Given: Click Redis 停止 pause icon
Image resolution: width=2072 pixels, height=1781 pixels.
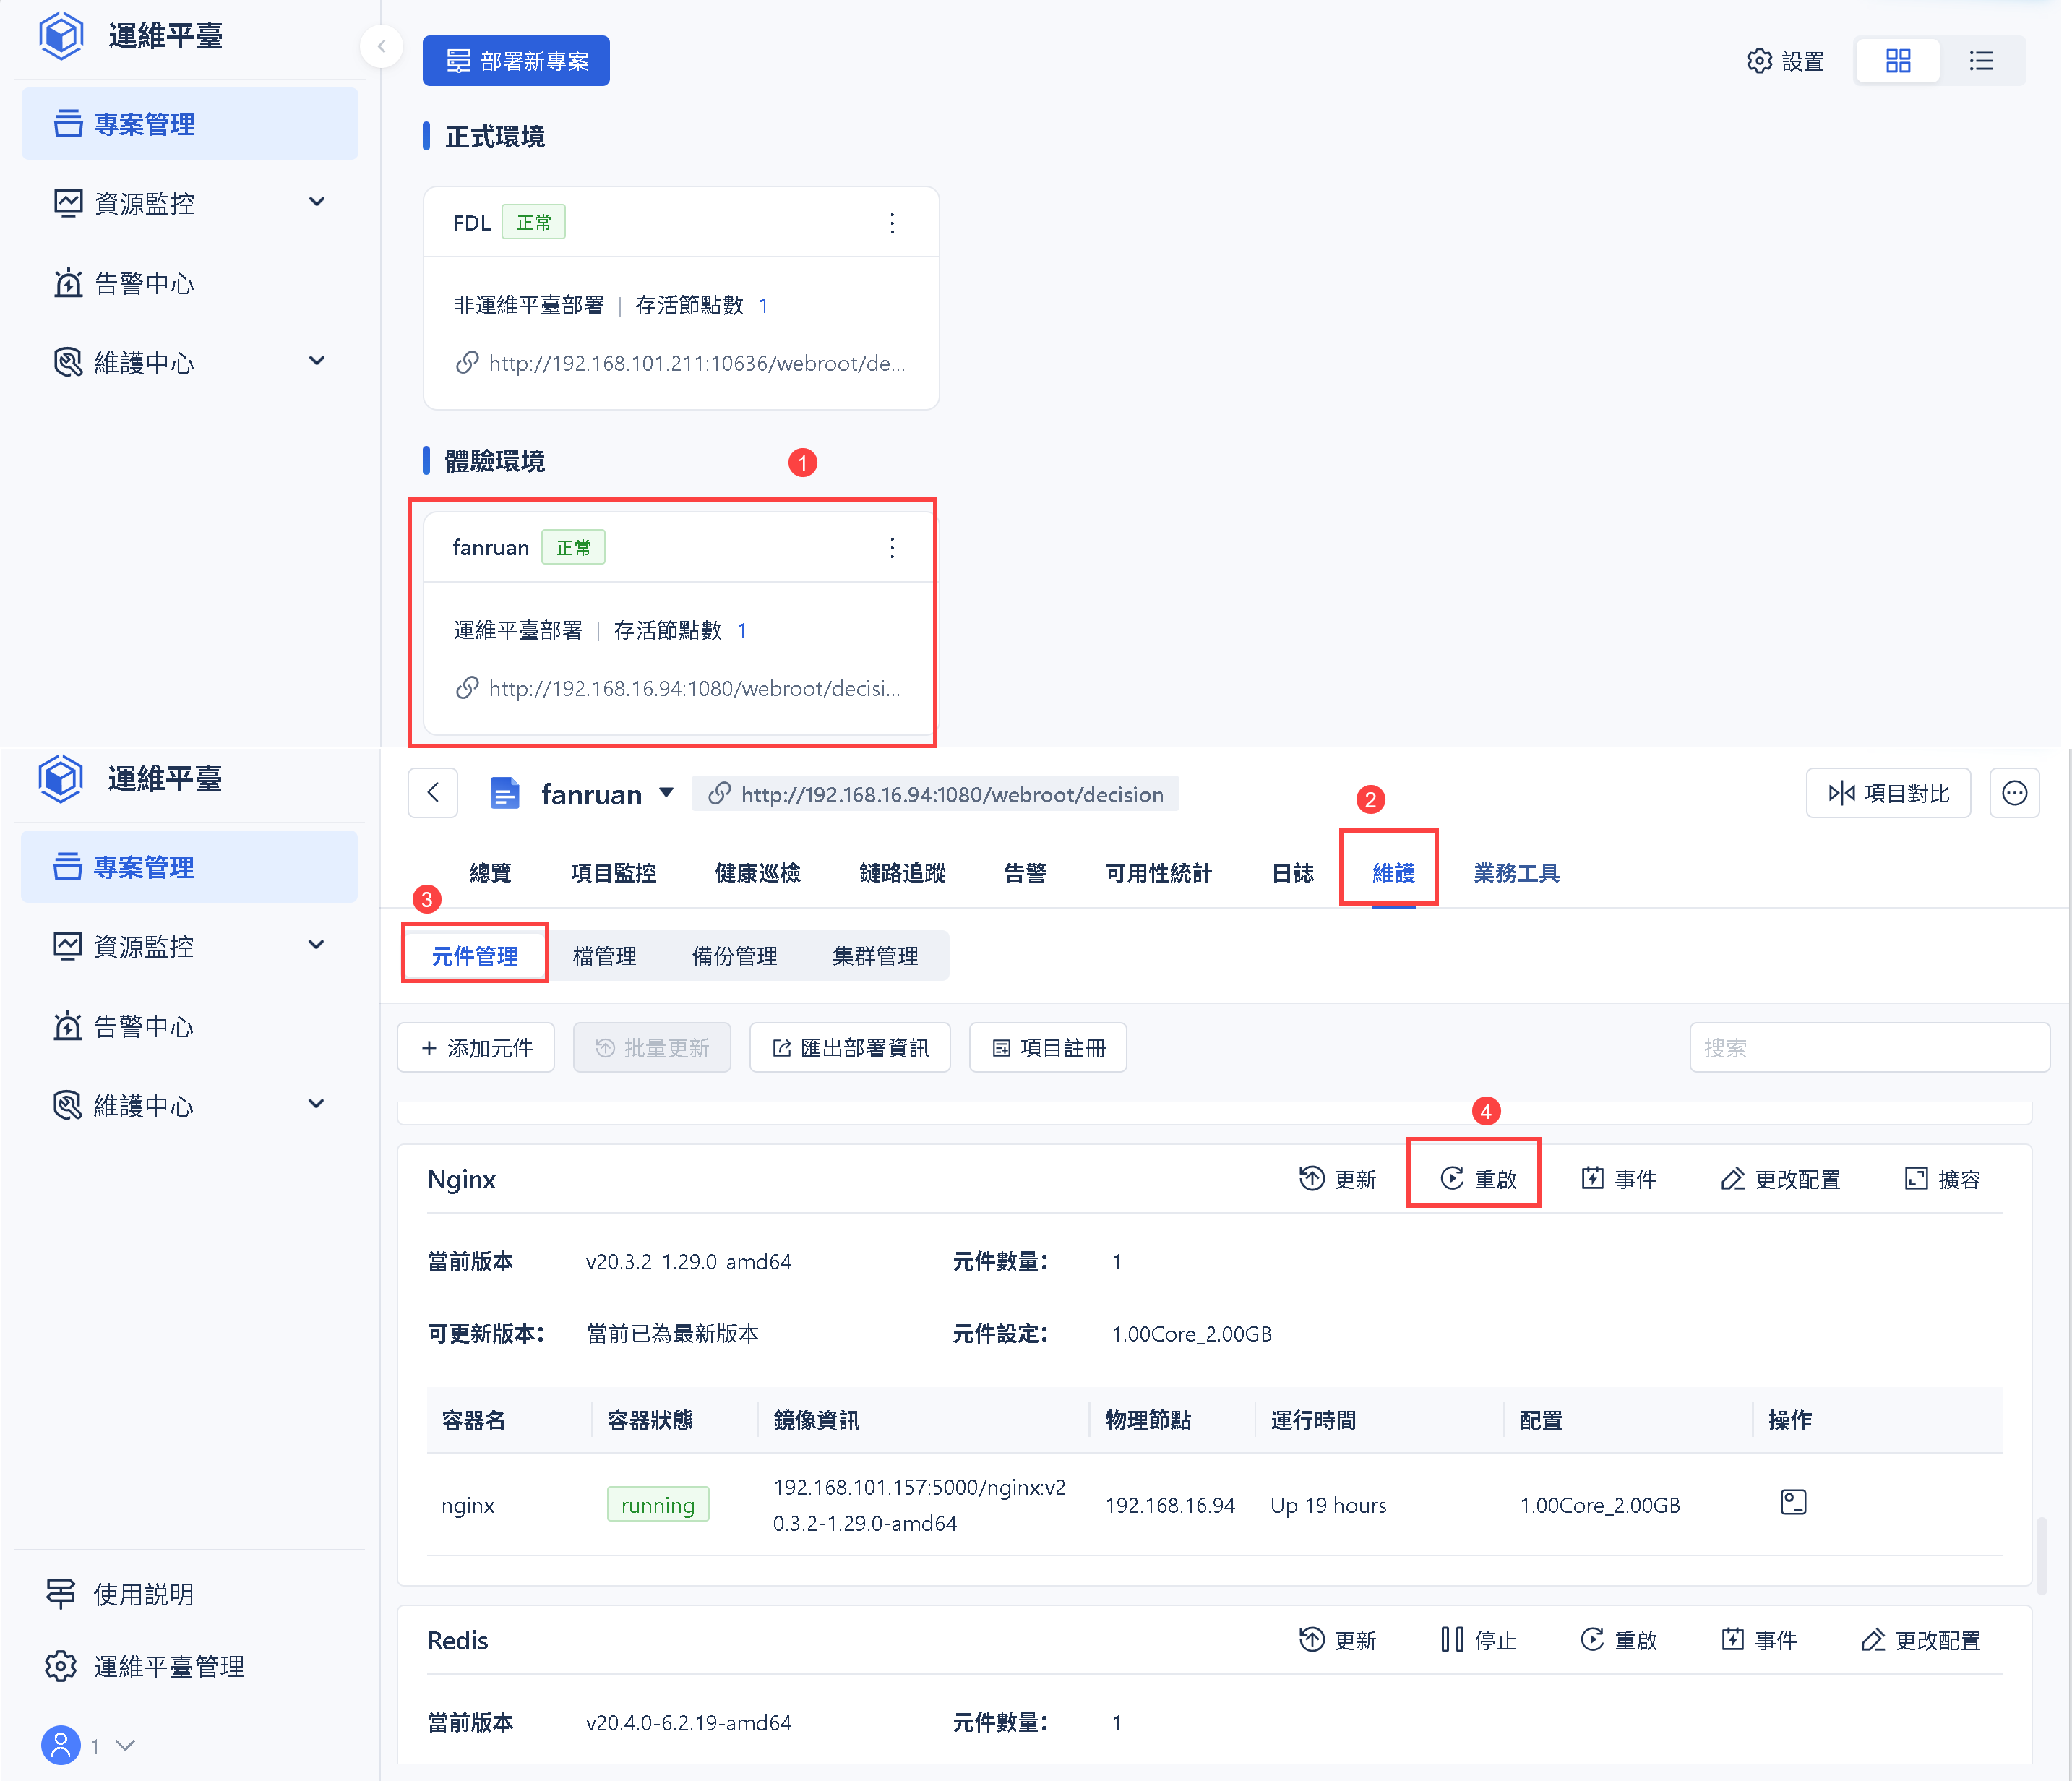Looking at the screenshot, I should point(1452,1639).
